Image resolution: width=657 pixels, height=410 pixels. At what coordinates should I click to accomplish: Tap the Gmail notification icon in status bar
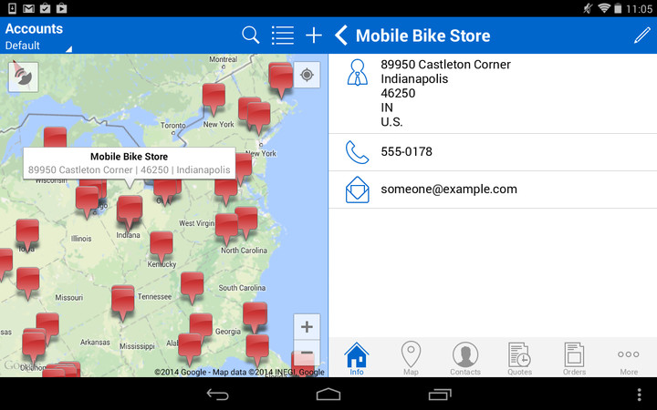coord(28,8)
